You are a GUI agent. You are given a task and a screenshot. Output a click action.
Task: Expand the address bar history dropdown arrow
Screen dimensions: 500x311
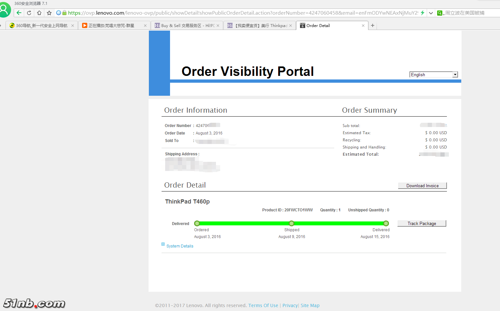[431, 13]
